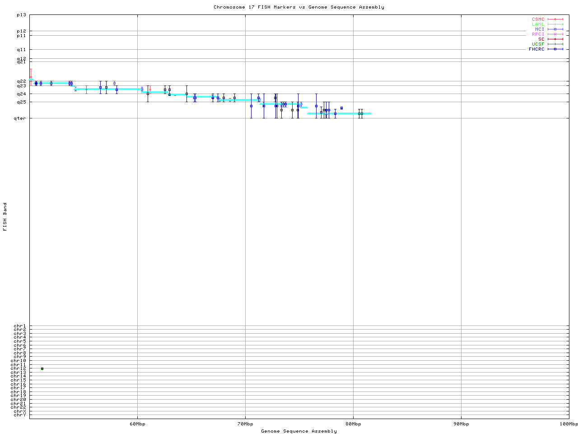Click the chr1 label on the y-axis

coord(20,326)
